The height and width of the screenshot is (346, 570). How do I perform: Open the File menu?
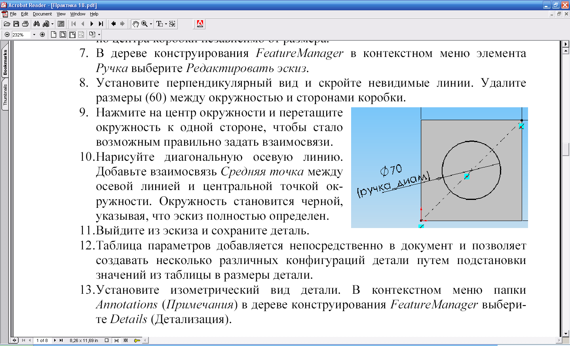pos(13,14)
